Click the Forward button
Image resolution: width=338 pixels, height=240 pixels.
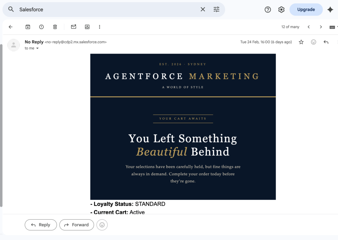(x=77, y=225)
